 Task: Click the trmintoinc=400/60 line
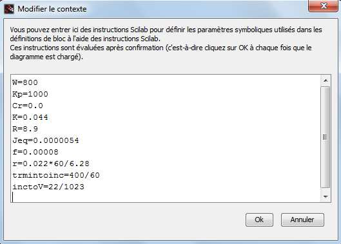tap(56, 175)
